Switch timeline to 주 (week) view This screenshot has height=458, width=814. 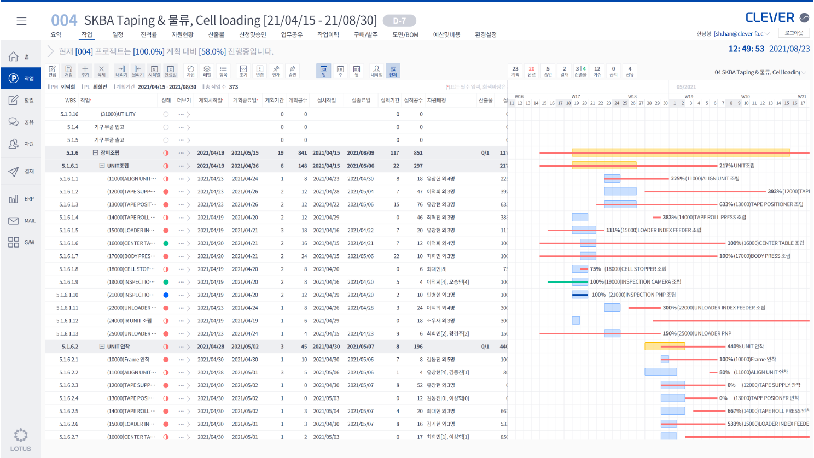pyautogui.click(x=340, y=71)
